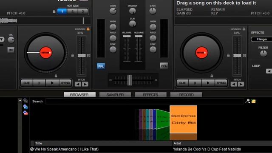The width and height of the screenshot is (272, 153).
Task: Nudge right deck pitch down arrow
Action: (x=234, y=84)
